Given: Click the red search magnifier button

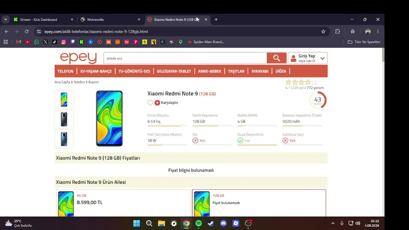Looking at the screenshot, I should tap(276, 58).
